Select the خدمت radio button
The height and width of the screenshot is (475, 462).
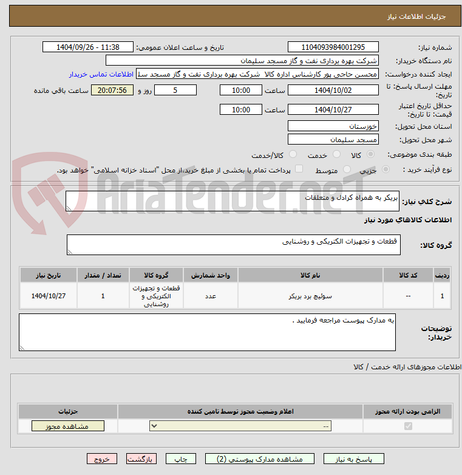pos(336,154)
